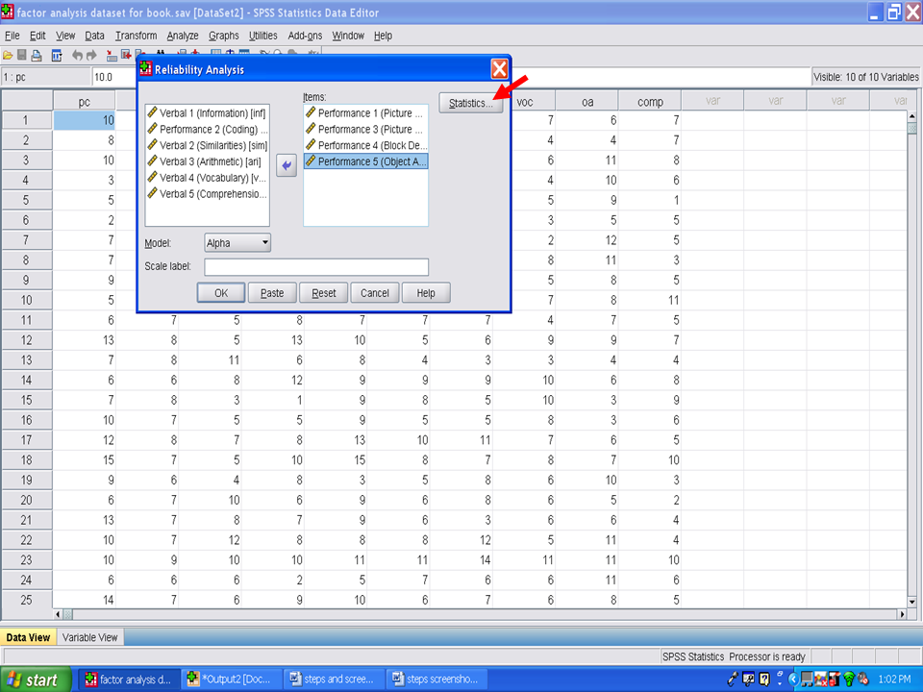Switch to the Output2 taskbar window
The width and height of the screenshot is (923, 692).
232,680
